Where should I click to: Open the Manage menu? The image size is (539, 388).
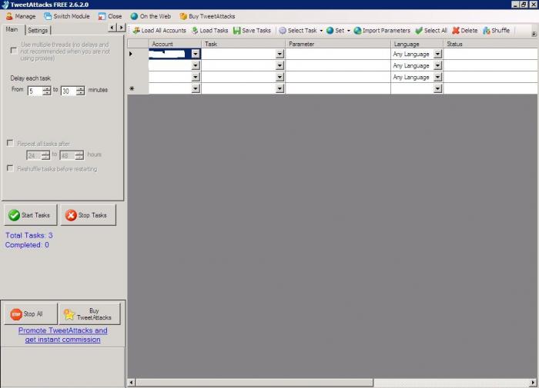(x=21, y=16)
